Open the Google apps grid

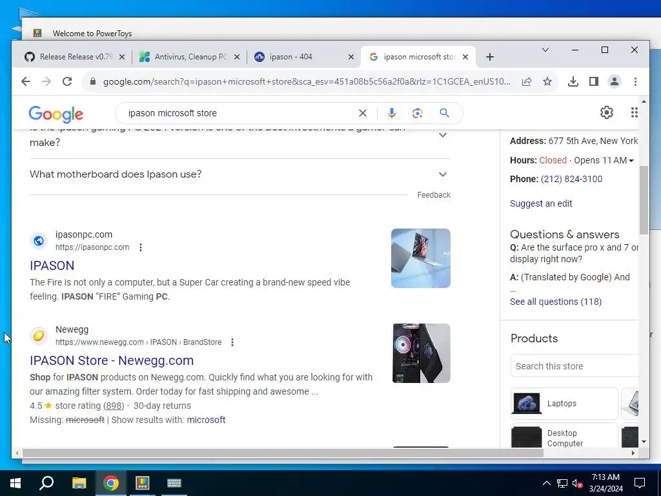click(x=634, y=112)
